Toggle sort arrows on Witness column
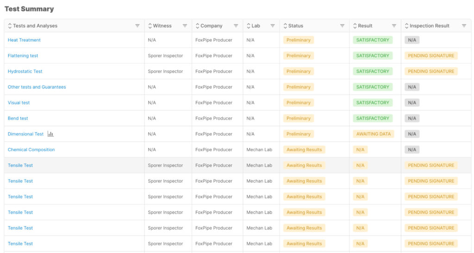 tap(150, 26)
